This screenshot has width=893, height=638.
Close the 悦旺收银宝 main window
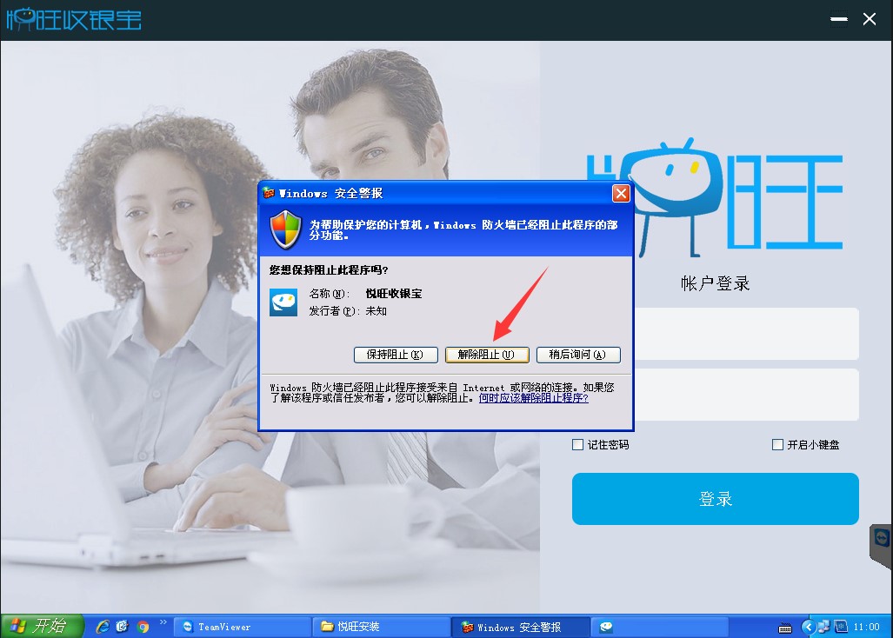pos(869,19)
